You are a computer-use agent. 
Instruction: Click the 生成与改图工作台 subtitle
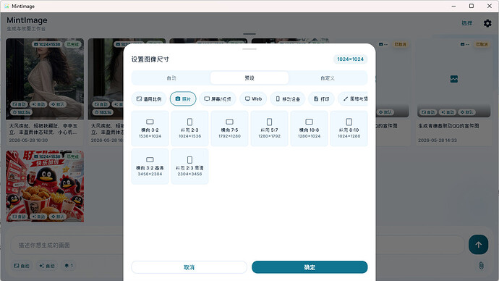coord(26,29)
